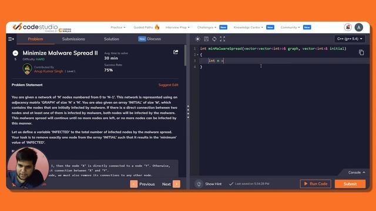Click the '75%' success rate value
The image size is (376, 211).
[x=108, y=70]
